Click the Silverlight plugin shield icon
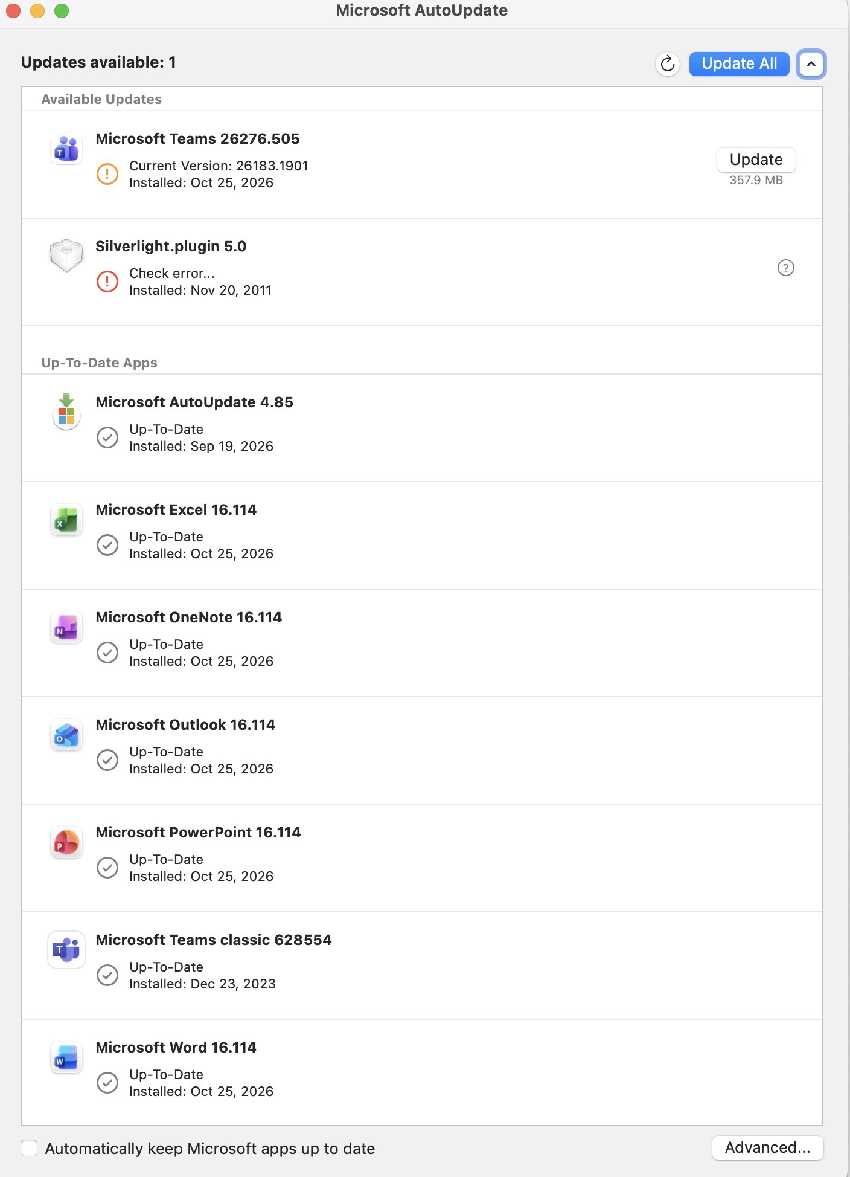Screen dimensions: 850x1177 point(66,256)
